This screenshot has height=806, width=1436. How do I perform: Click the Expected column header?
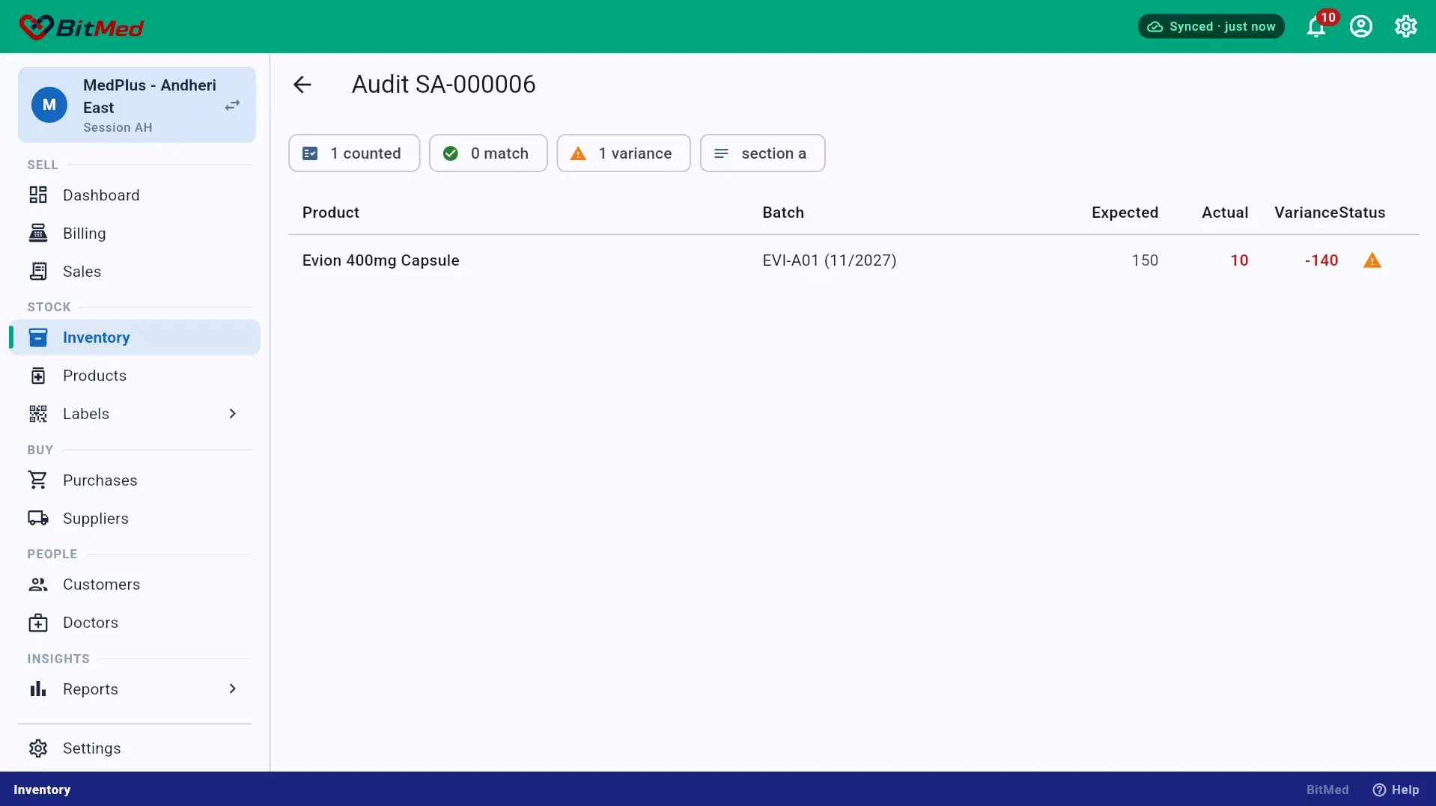pyautogui.click(x=1125, y=213)
